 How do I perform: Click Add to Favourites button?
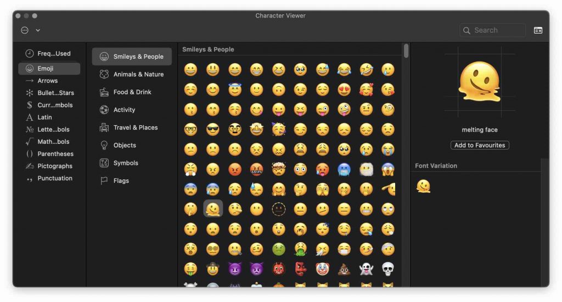[x=480, y=146]
